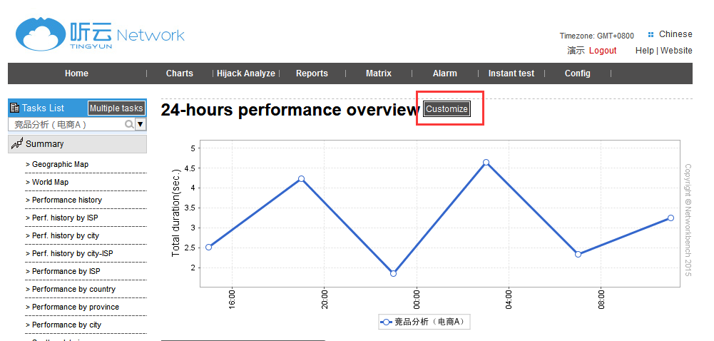Viewport: 714px width, 341px height.
Task: Expand the Geographic Map item
Action: (60, 164)
